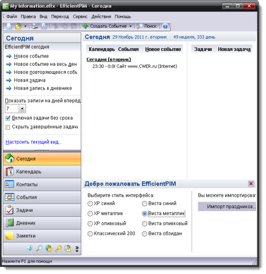Open the Сервис menu

pos(80,17)
